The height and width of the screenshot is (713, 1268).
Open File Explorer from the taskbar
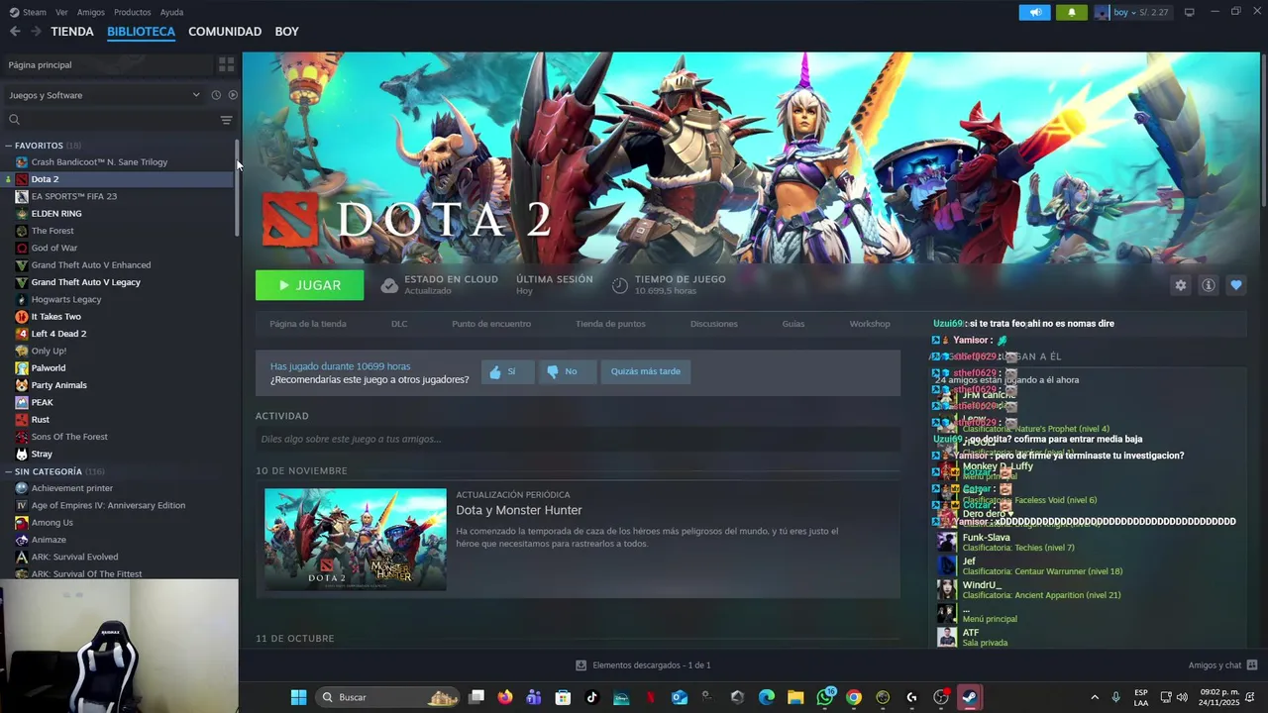(795, 697)
